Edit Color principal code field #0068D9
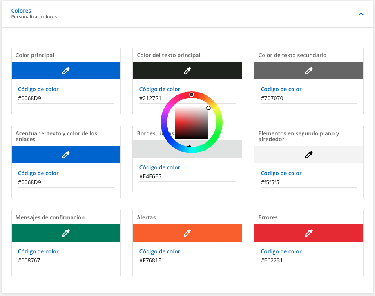375x296 pixels. [x=66, y=99]
